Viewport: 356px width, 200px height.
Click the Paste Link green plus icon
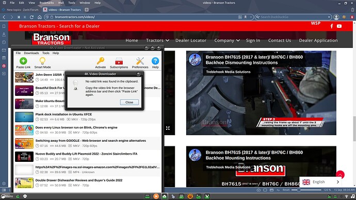click(x=23, y=61)
